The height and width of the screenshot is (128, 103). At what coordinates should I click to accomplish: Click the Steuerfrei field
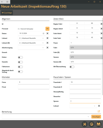[85, 97]
